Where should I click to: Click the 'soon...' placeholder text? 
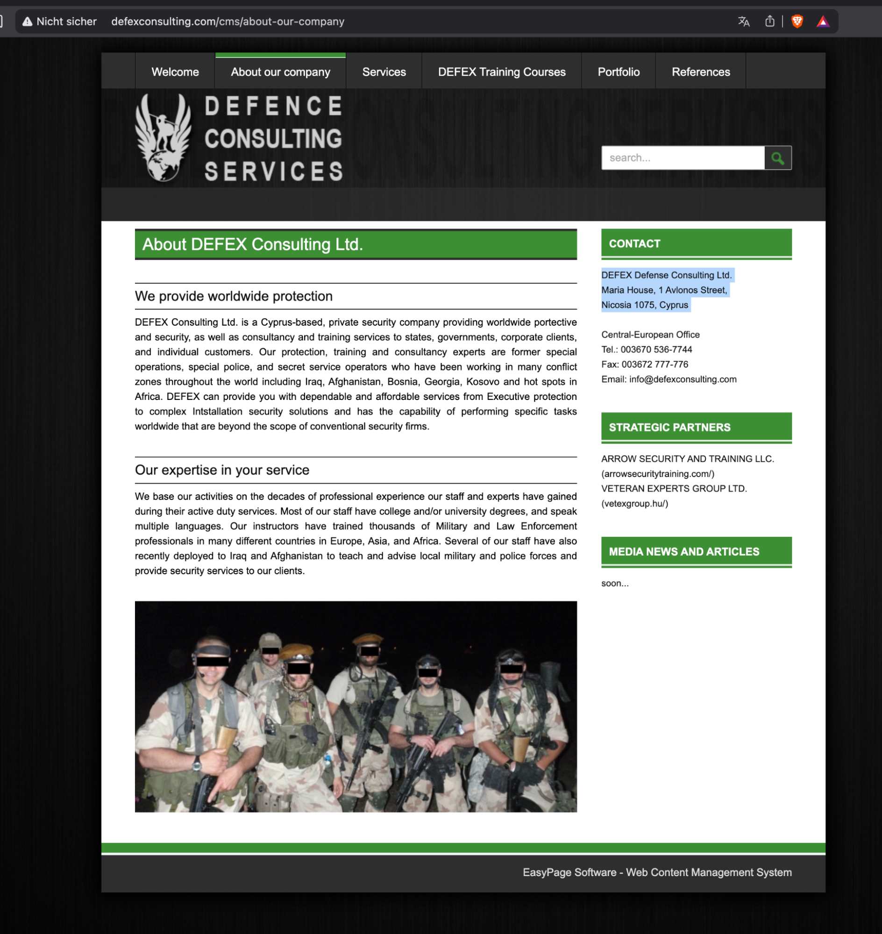[614, 584]
